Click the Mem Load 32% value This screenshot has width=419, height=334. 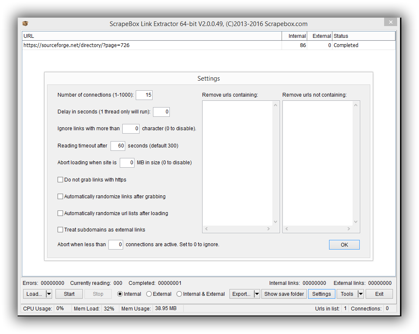pos(109,309)
